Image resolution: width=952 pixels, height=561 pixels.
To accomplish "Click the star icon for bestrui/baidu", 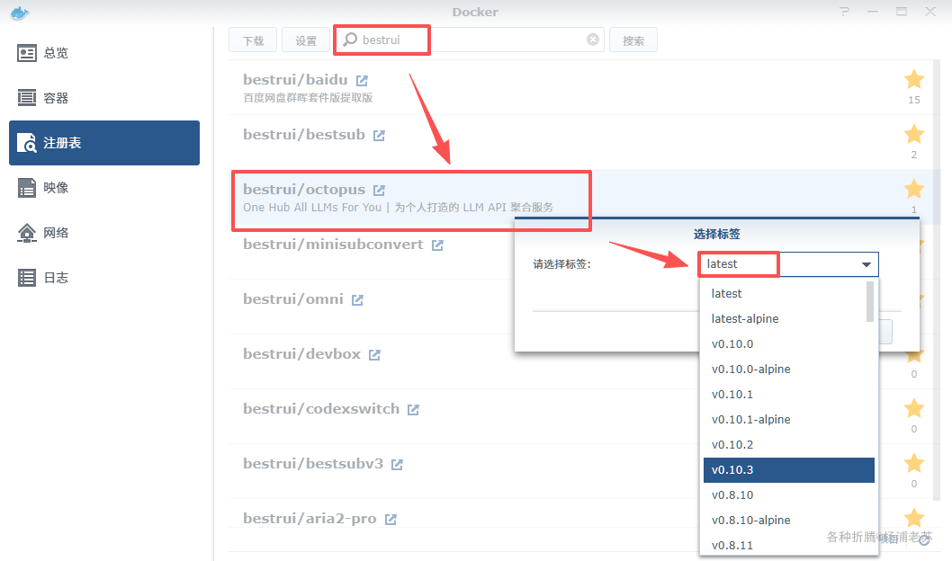I will [x=913, y=79].
